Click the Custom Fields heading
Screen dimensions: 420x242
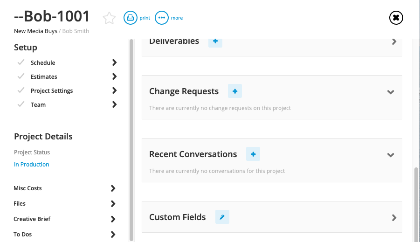tap(177, 217)
